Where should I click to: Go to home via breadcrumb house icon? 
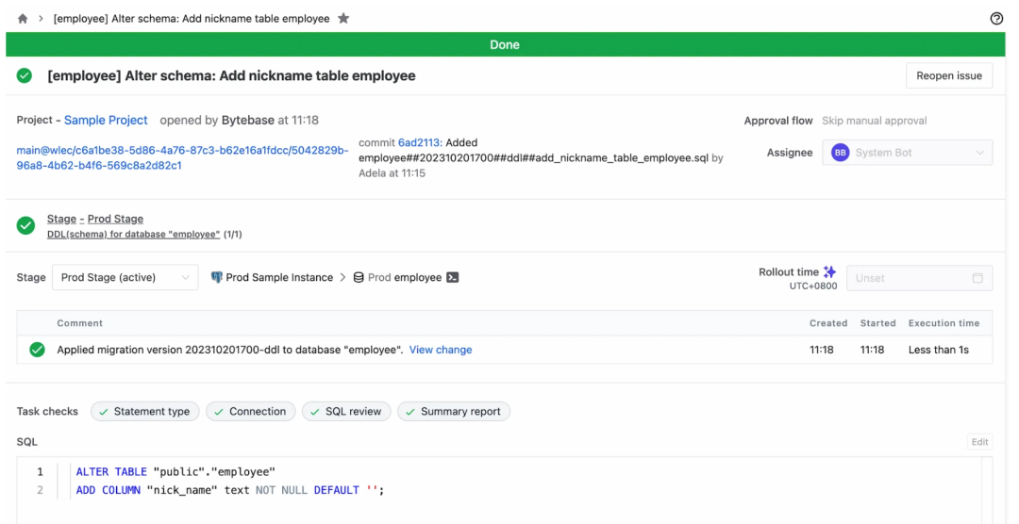(x=23, y=19)
